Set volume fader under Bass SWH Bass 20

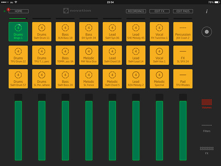click(x=65, y=127)
